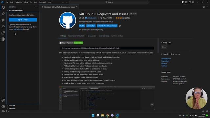Toggle the bottom panel layout icon
The width and height of the screenshot is (210, 118).
(x=186, y=2)
